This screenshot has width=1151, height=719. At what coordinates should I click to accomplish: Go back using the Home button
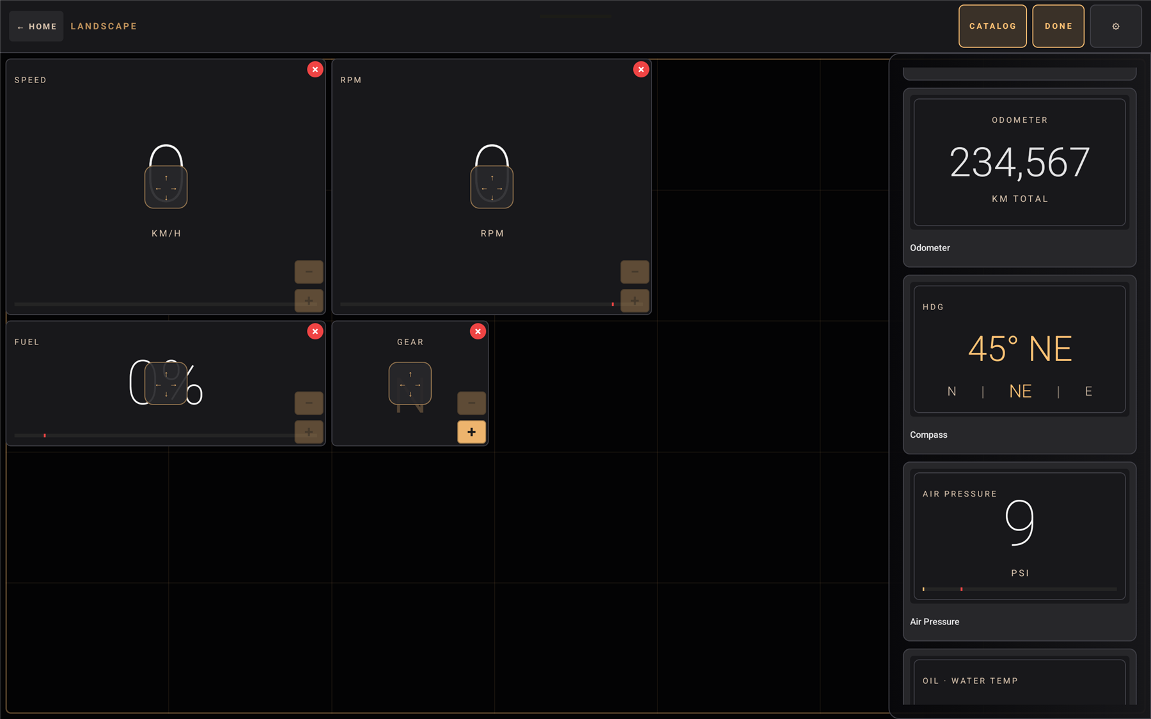click(x=36, y=26)
